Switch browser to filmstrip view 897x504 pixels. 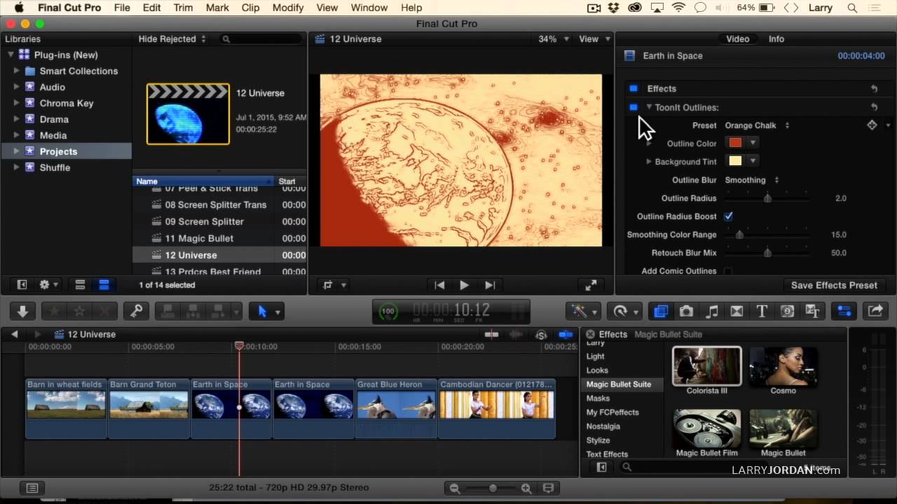click(80, 285)
